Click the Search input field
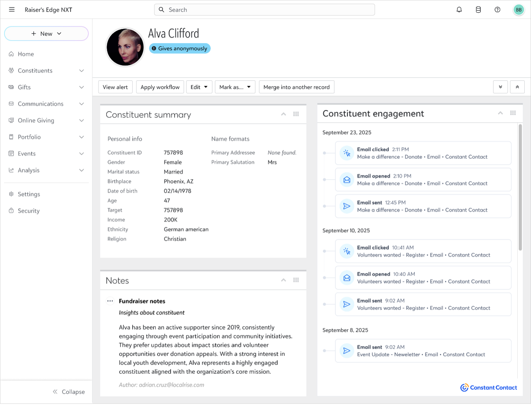Viewport: 531px width, 405px height. click(264, 10)
